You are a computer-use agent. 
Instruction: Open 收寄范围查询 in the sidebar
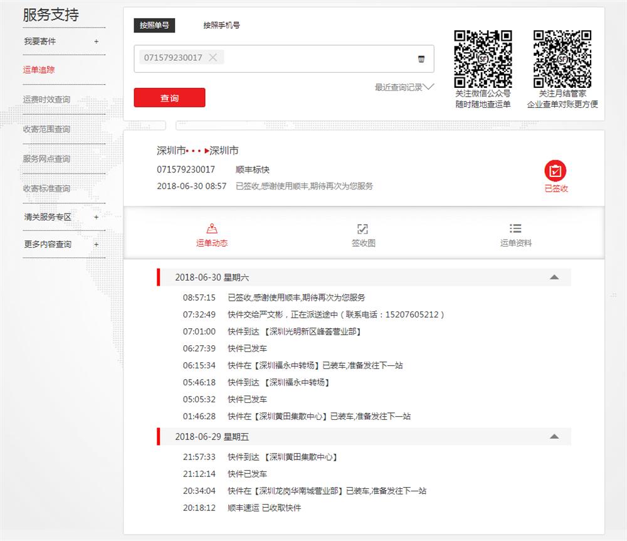(x=46, y=129)
